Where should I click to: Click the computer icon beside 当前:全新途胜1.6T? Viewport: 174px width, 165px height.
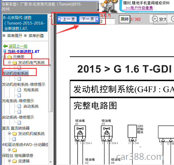coord(5,52)
